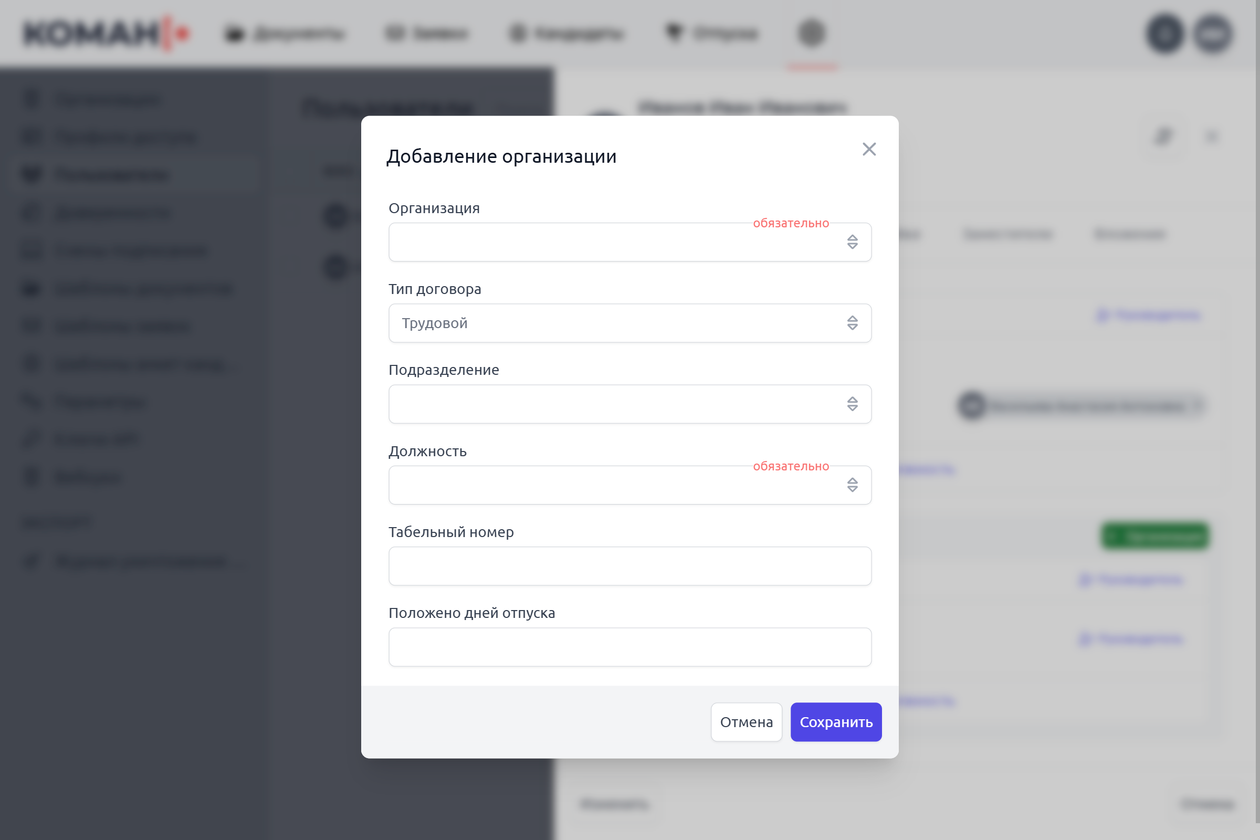Click the up-down arrows in Должность field
The image size is (1260, 840).
coord(852,485)
